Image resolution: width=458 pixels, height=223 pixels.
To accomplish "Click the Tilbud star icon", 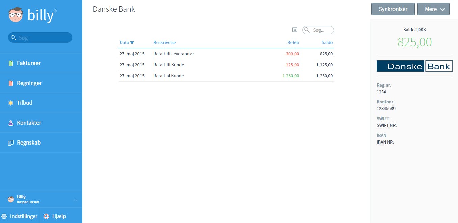I will pyautogui.click(x=10, y=103).
